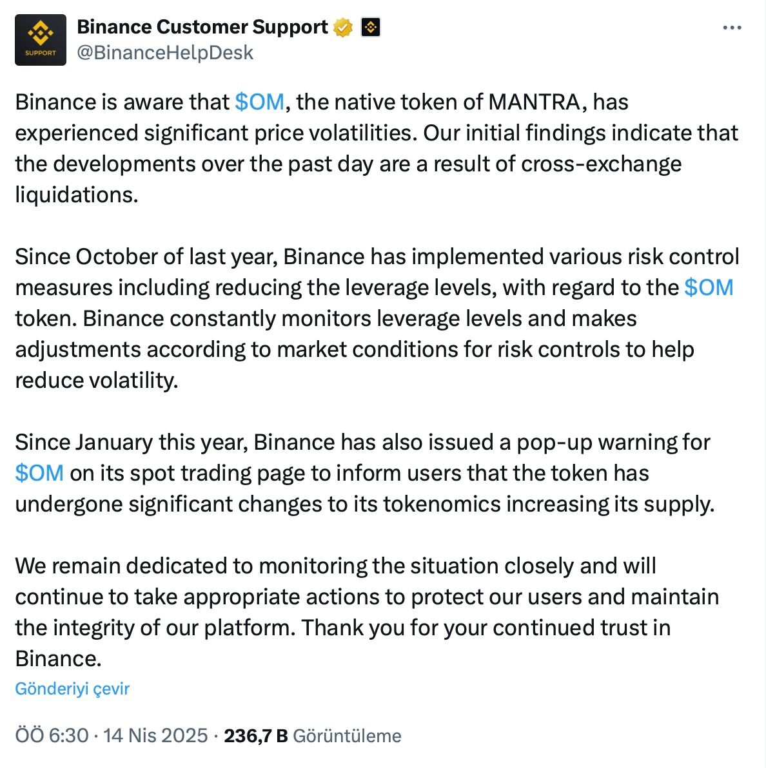This screenshot has height=768, width=766.
Task: Open the three-dot more options menu
Action: tap(732, 28)
